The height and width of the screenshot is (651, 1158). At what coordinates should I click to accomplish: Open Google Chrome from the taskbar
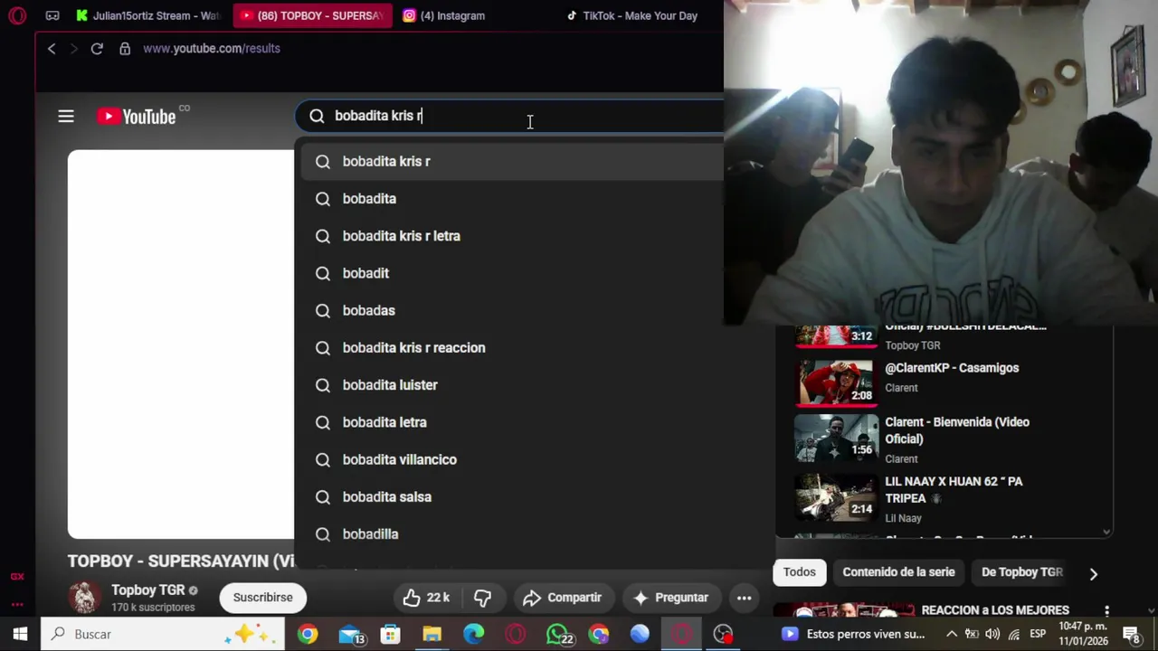point(308,634)
